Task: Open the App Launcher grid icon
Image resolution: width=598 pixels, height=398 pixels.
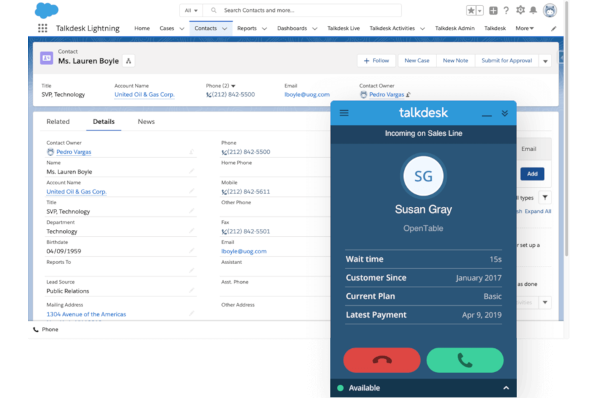Action: tap(41, 28)
